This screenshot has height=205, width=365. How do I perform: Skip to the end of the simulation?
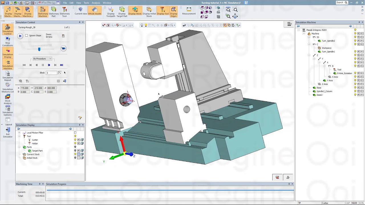pos(62,65)
